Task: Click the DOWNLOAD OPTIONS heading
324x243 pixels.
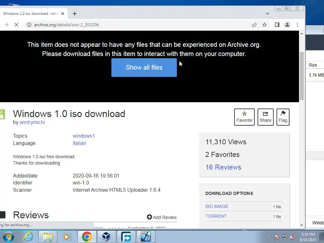Action: point(229,193)
